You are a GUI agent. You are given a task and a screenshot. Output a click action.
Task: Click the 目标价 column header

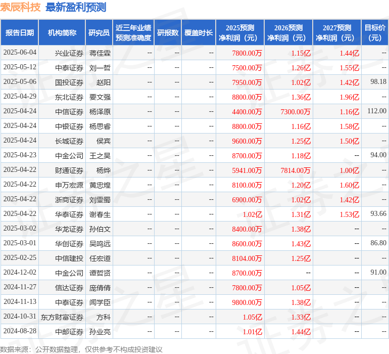click(375, 33)
